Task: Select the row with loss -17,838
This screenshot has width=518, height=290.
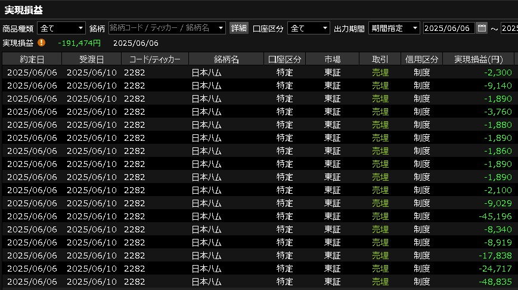Action: pyautogui.click(x=258, y=256)
